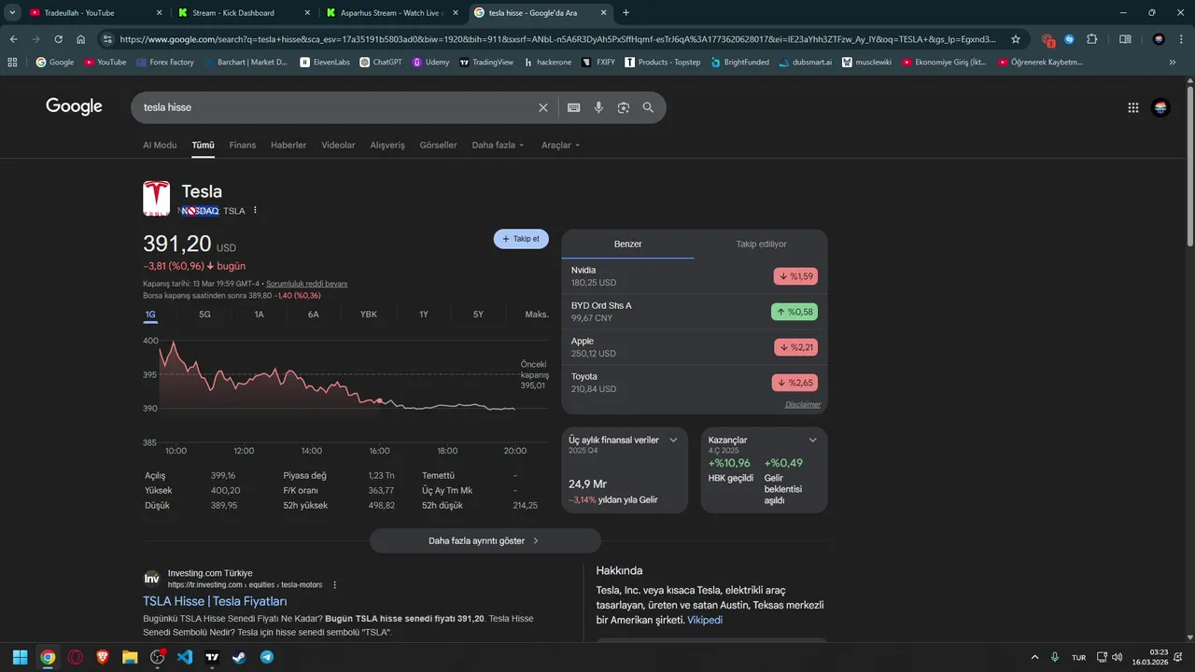Open the Google account avatar on the page
The height and width of the screenshot is (672, 1195).
(x=1160, y=107)
